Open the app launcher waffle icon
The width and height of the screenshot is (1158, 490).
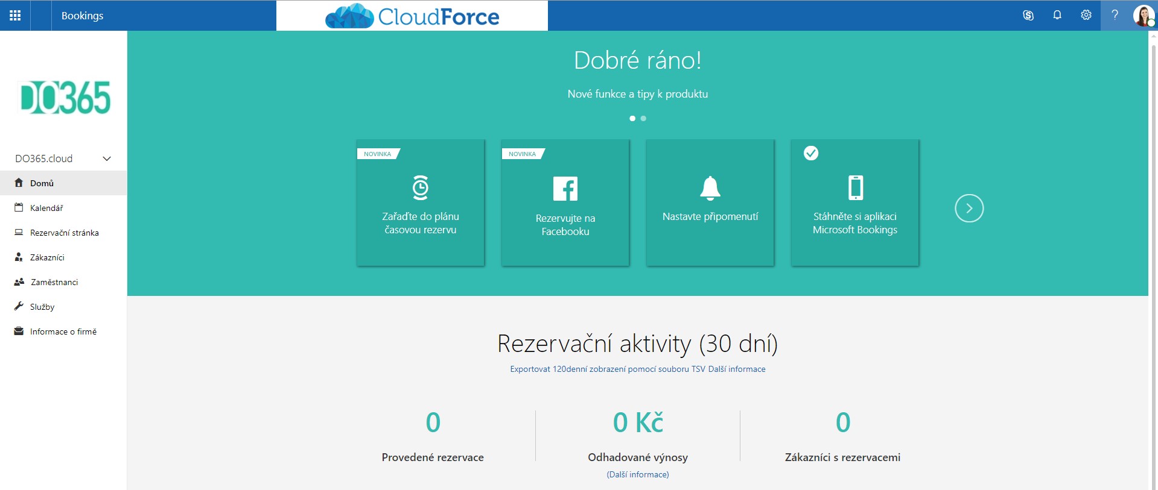click(15, 15)
